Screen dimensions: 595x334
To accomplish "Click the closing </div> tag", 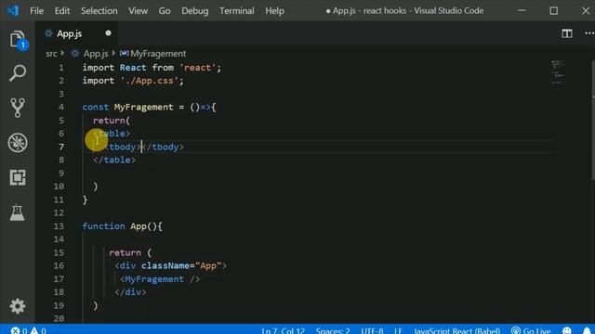I will point(130,292).
